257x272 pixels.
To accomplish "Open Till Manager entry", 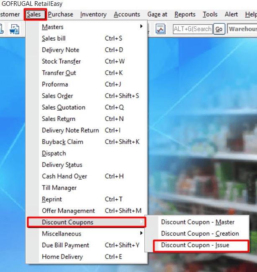I will (86, 188).
